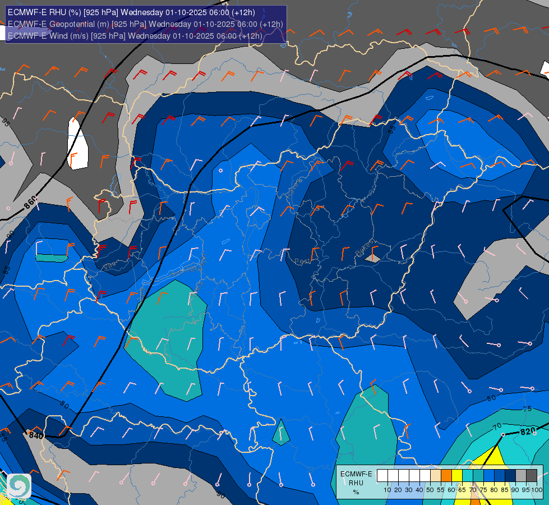Pick the cyan 65-70% legend swatch

coord(468,476)
